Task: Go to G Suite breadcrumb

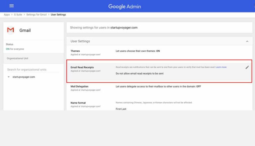Action: [x=18, y=15]
